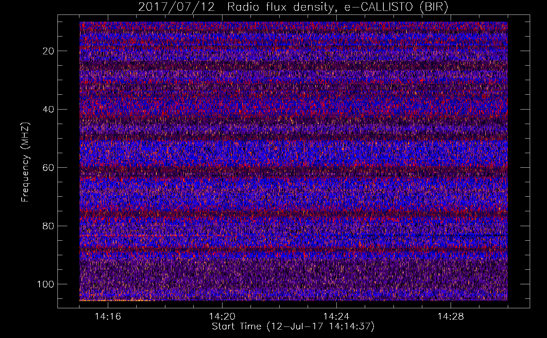The height and width of the screenshot is (338, 547).
Task: Click the 14:20 time tick label
Action: click(x=222, y=316)
